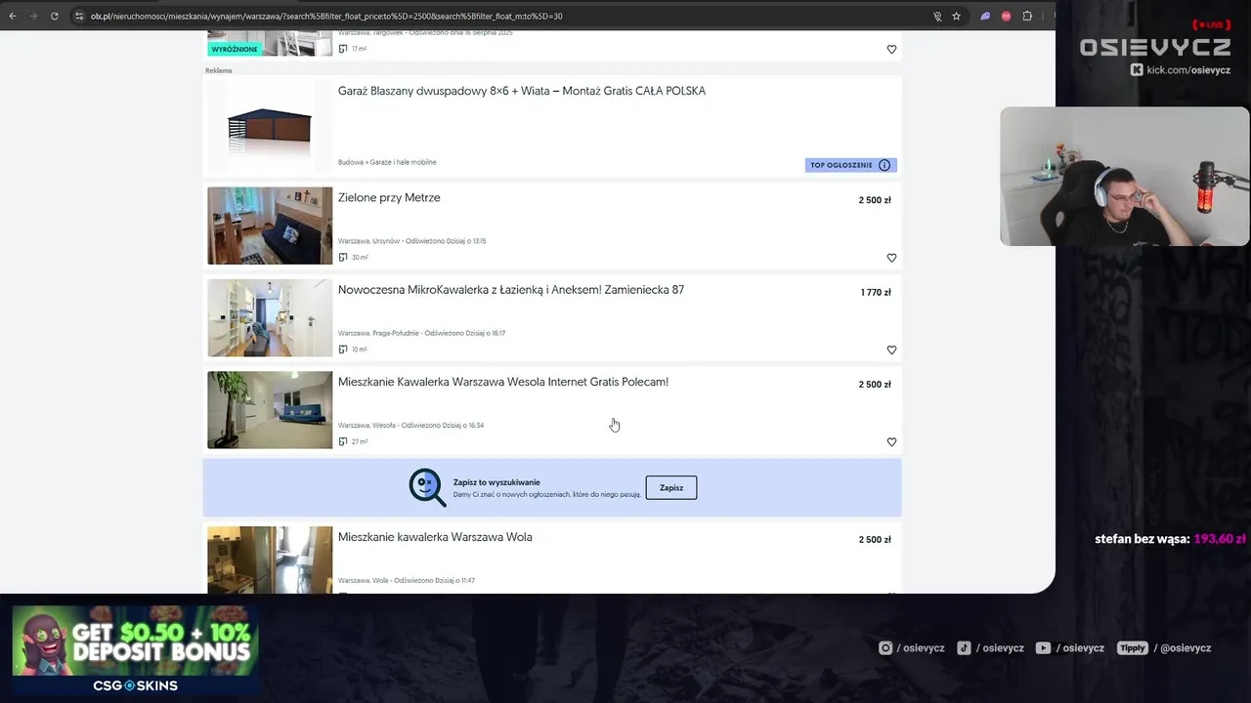Click the 'Damy Ci znać o nowych ogłoszeniach' text
The width and height of the screenshot is (1251, 703).
(547, 494)
